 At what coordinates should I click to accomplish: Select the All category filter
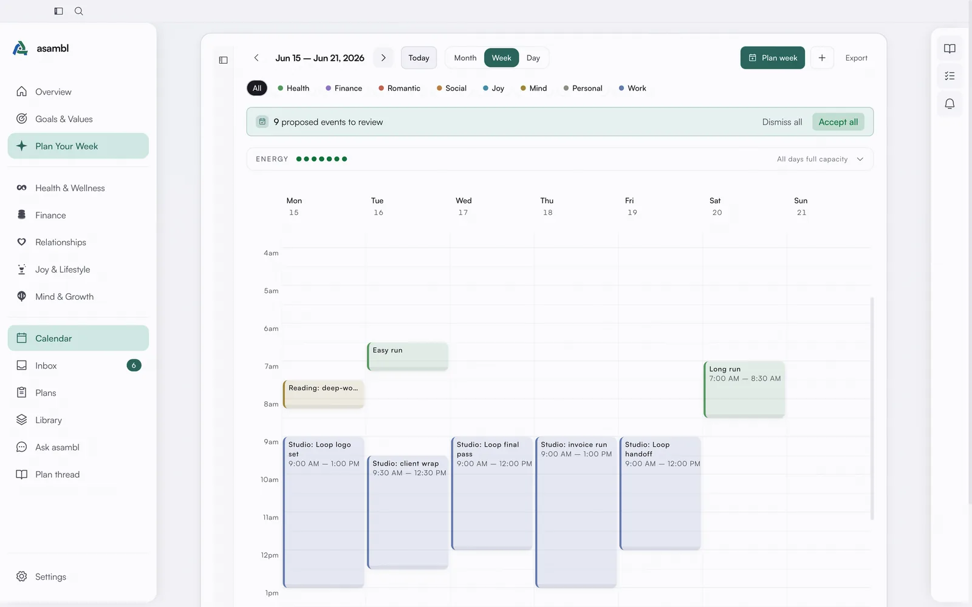click(x=257, y=88)
